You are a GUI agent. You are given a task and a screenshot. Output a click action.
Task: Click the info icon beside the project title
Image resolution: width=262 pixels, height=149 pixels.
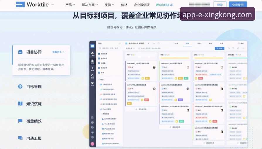click(159, 44)
